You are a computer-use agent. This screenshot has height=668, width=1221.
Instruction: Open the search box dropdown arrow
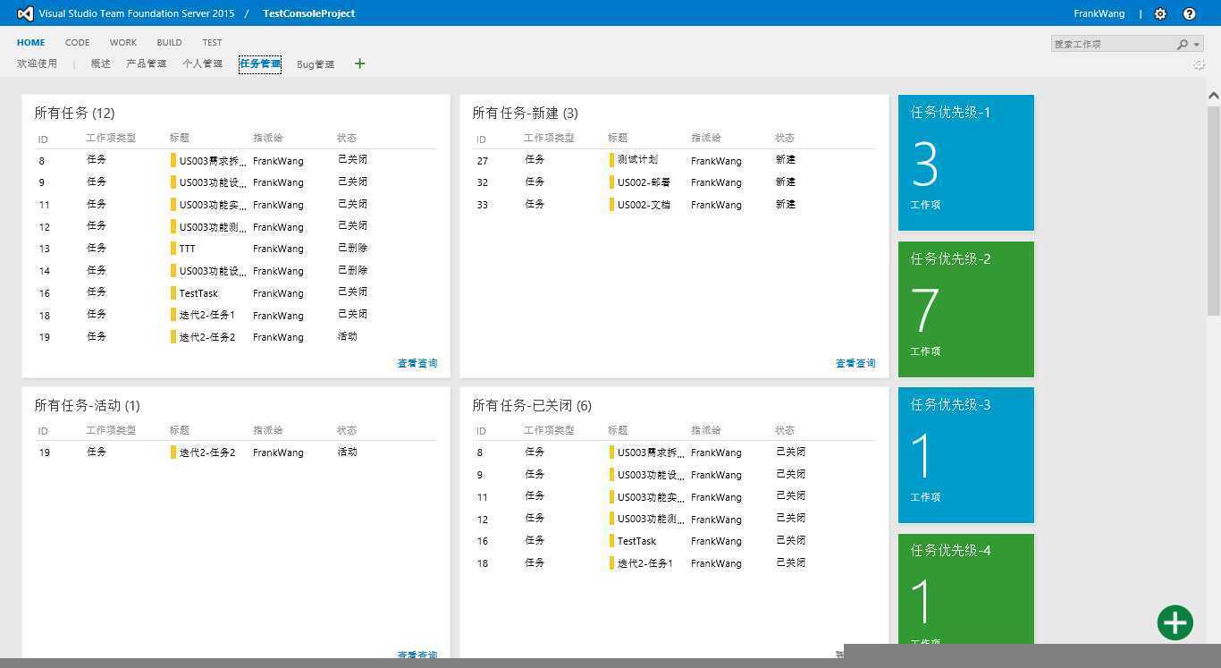1197,44
